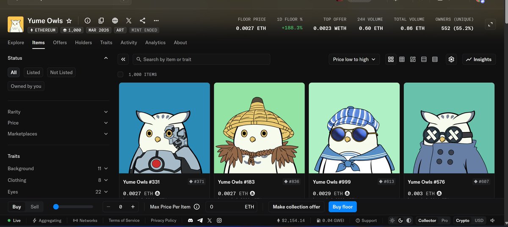
Task: Increase item count with plus stepper
Action: [133, 207]
